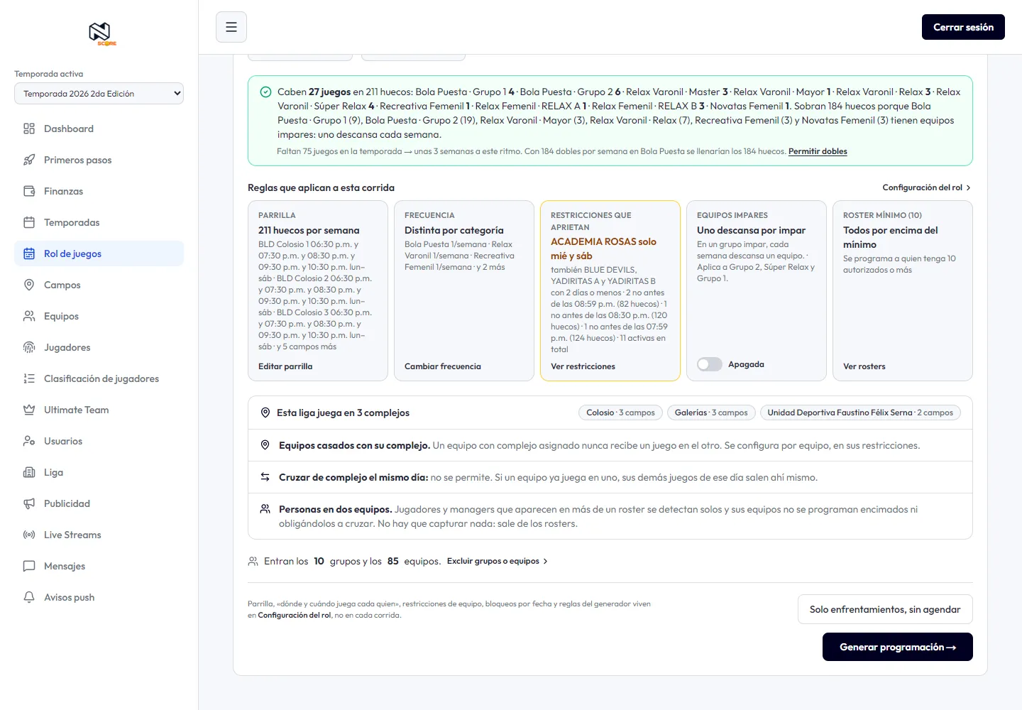Click the Permitir dobles link
Image resolution: width=1022 pixels, height=710 pixels.
(x=818, y=151)
